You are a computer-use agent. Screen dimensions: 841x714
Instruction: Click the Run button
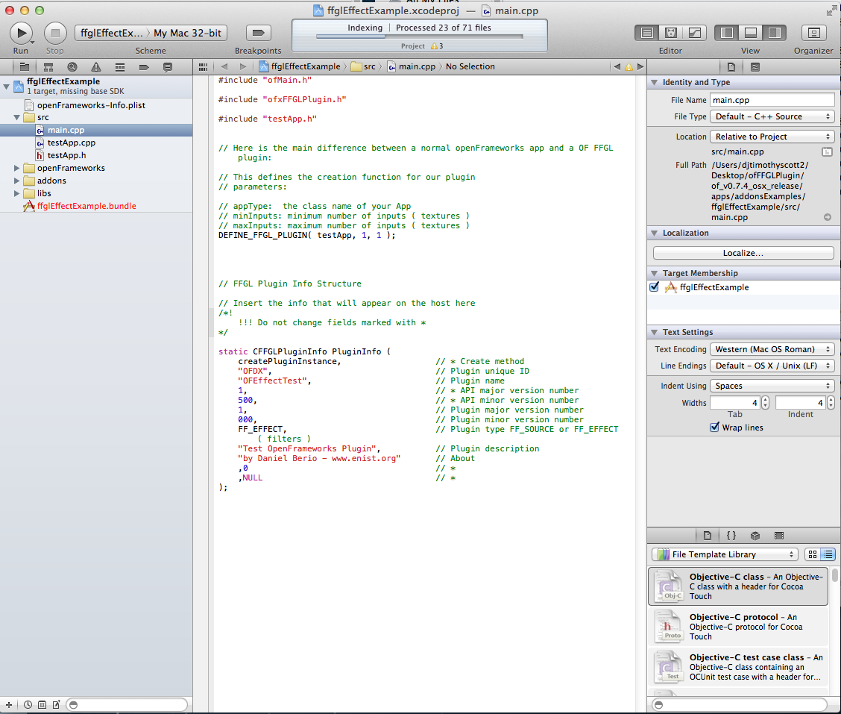tap(21, 33)
